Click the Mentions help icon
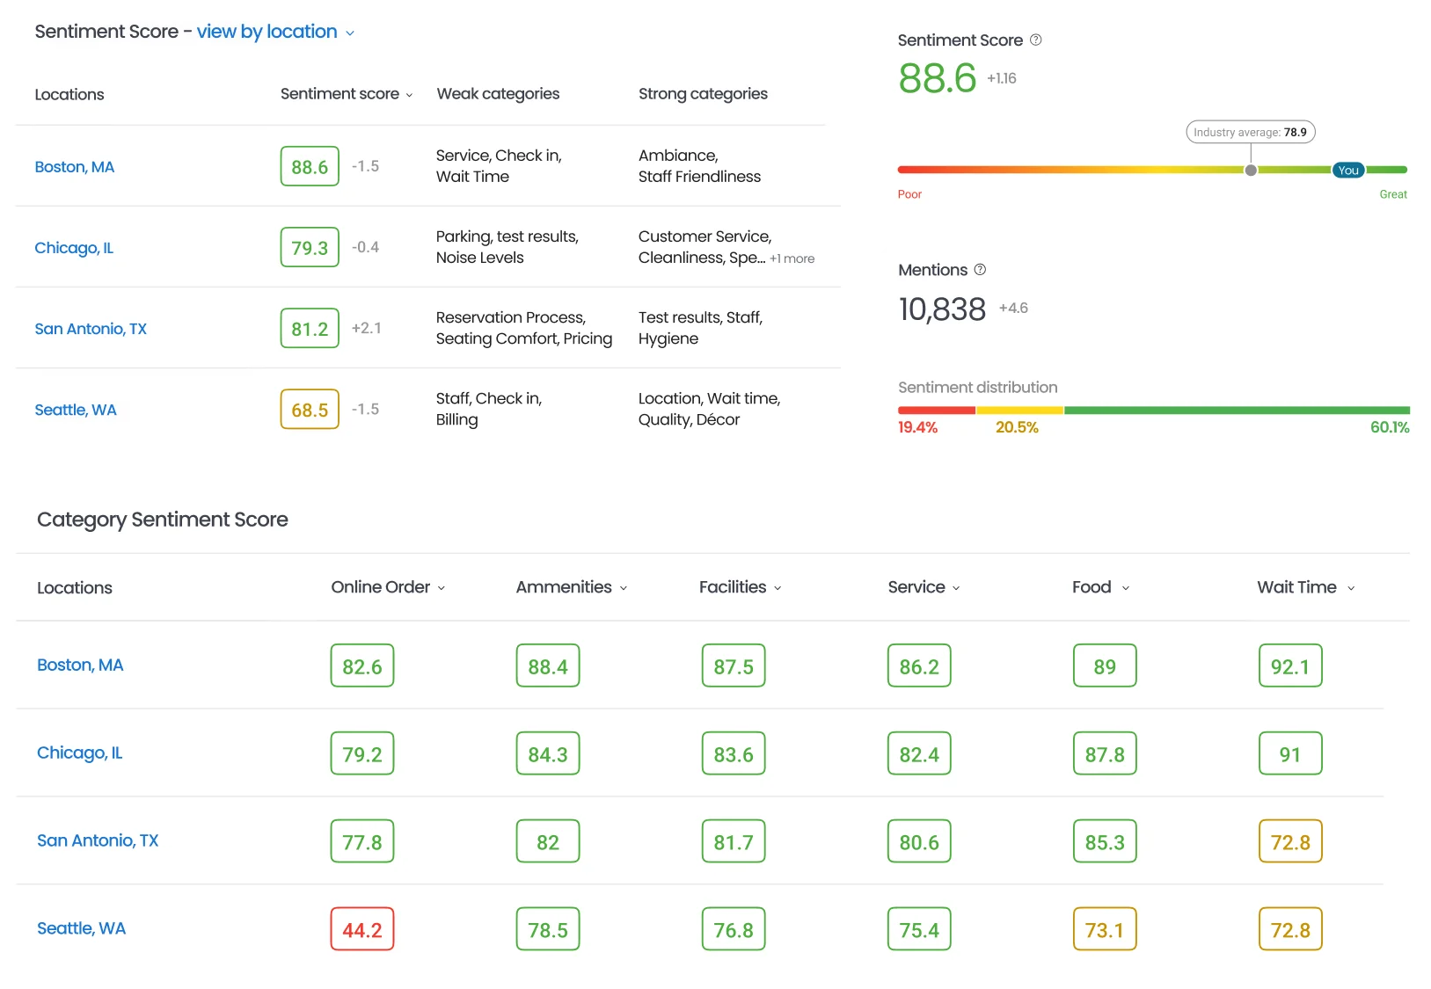 pyautogui.click(x=980, y=270)
